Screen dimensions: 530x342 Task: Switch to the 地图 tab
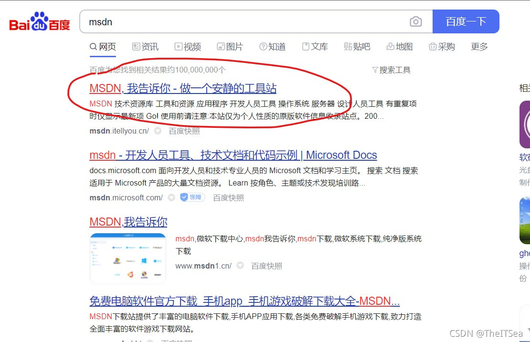pyautogui.click(x=400, y=47)
